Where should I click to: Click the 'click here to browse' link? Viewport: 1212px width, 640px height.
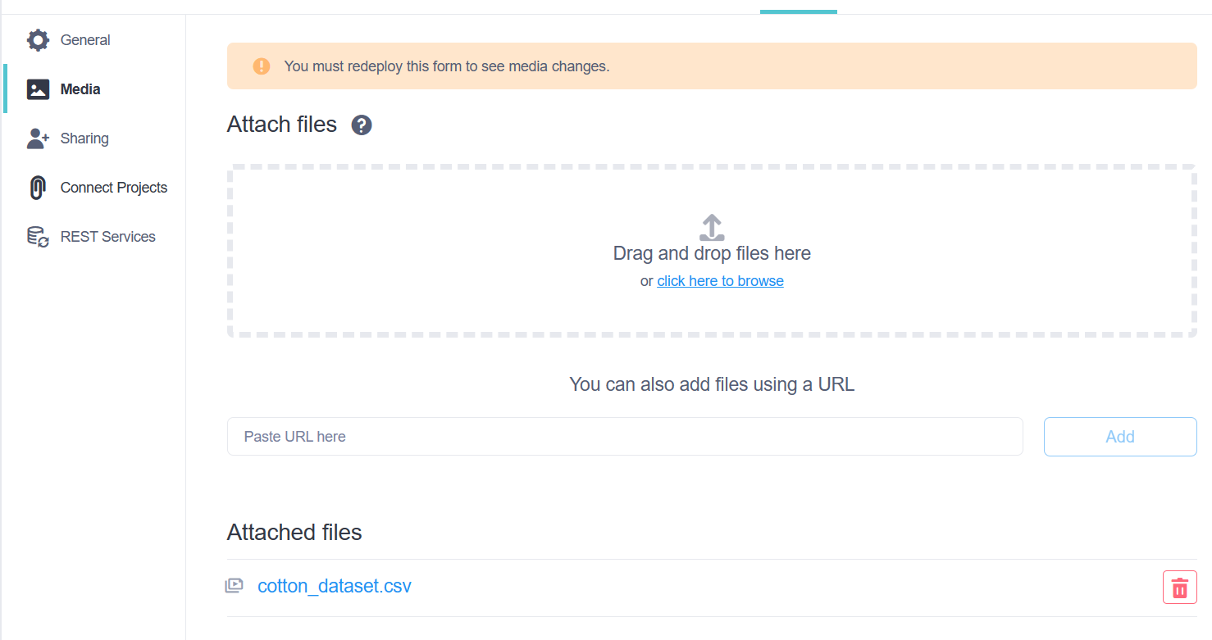tap(720, 281)
